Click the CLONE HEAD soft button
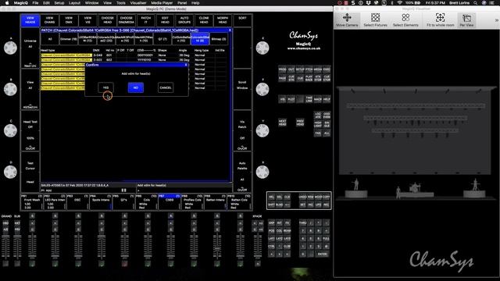This screenshot has height=281, width=500. (x=204, y=20)
